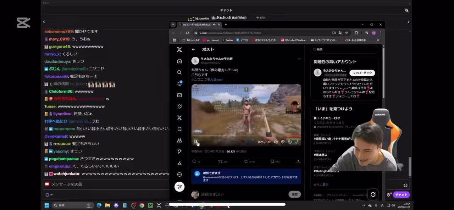Select the X browser tab
This screenshot has width=454, height=210.
coord(199,24)
